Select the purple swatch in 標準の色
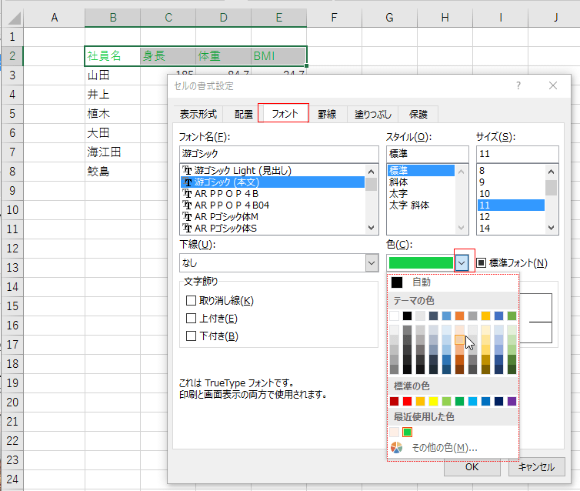Screen dimensions: 580x491 (512, 401)
